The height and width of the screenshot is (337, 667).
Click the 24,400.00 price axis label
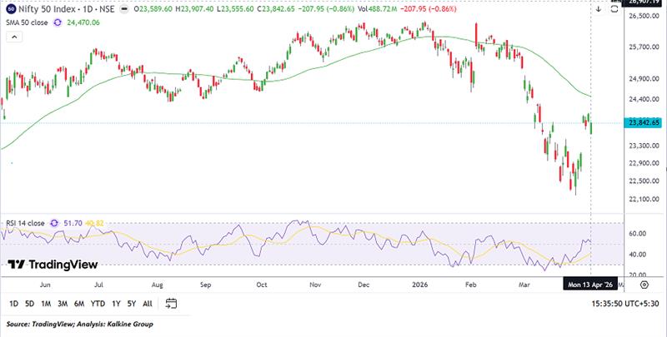pos(644,99)
